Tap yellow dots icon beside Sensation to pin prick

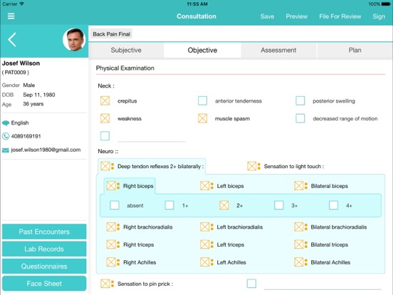point(112,284)
